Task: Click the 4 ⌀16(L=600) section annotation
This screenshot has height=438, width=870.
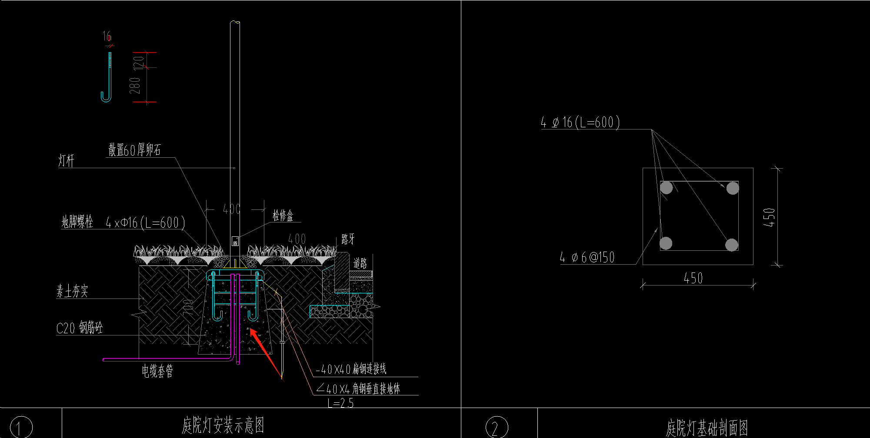Action: click(580, 122)
